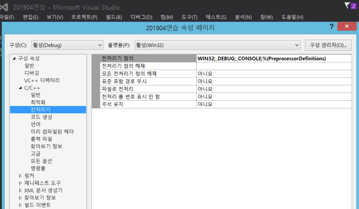Image resolution: width=359 pixels, height=209 pixels.
Task: Expand the 매니페스트 도구 tree node
Action: pyautogui.click(x=20, y=183)
